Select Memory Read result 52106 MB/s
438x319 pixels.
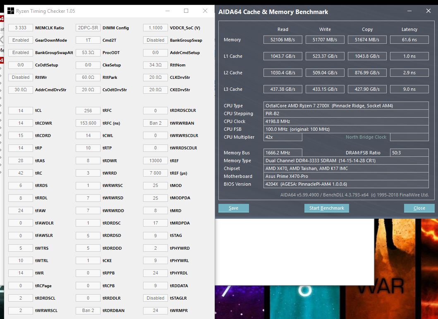tap(282, 40)
